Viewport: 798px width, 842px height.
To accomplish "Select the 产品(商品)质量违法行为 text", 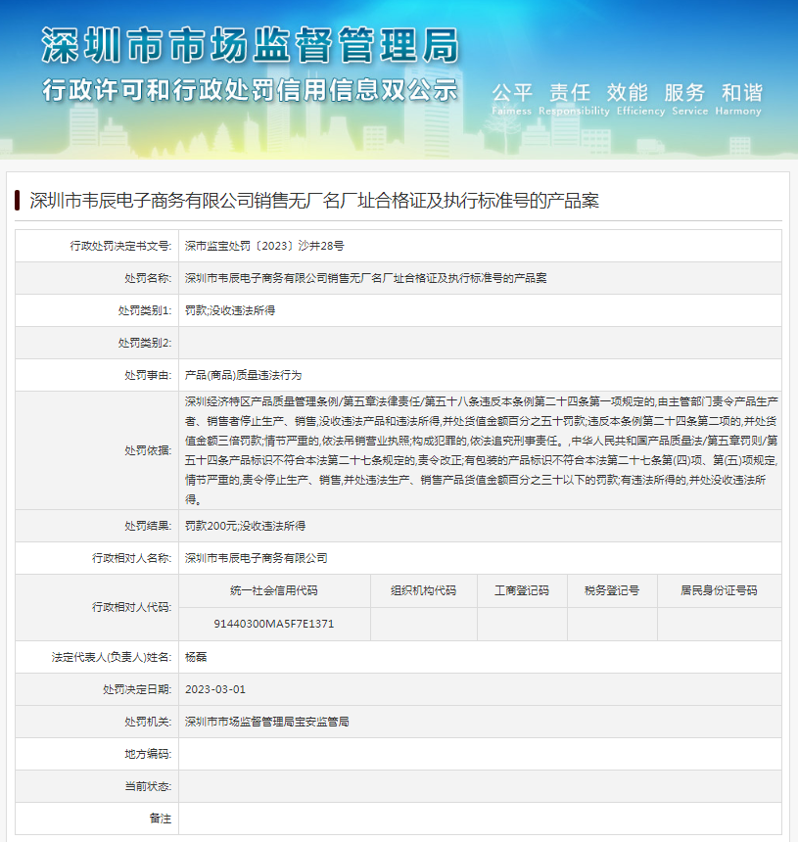I will point(243,375).
